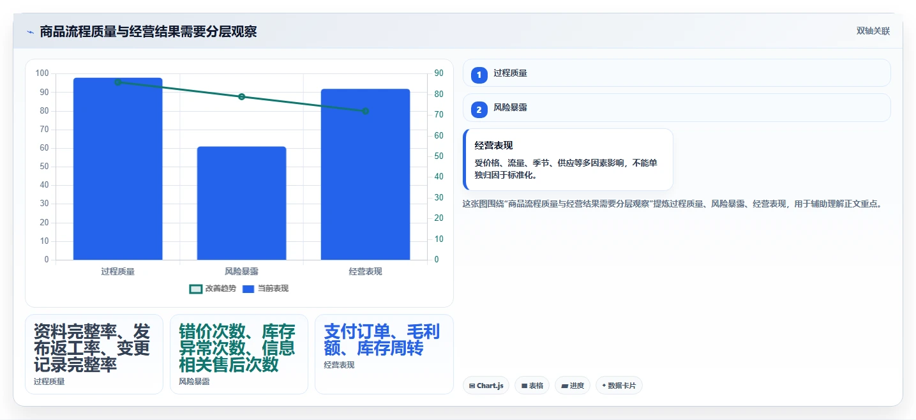Click the 过程质量 blue bar
916x420 pixels.
tap(118, 169)
